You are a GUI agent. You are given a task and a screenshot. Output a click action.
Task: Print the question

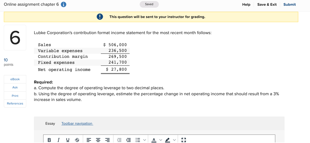coord(15,96)
